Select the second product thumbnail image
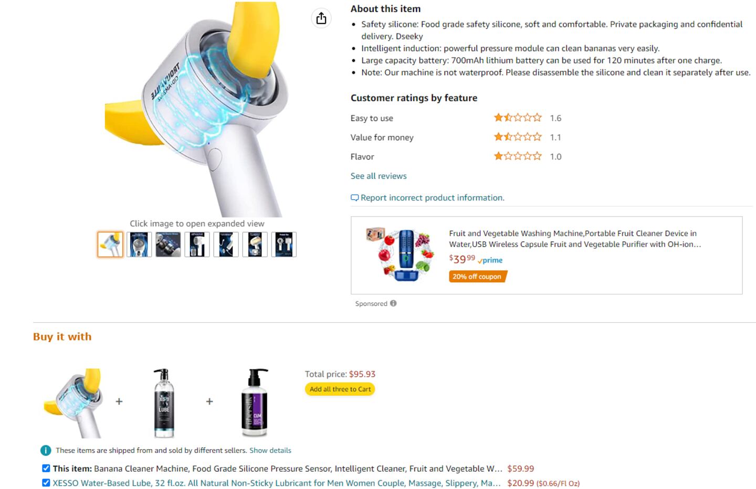756x489 pixels. point(139,244)
